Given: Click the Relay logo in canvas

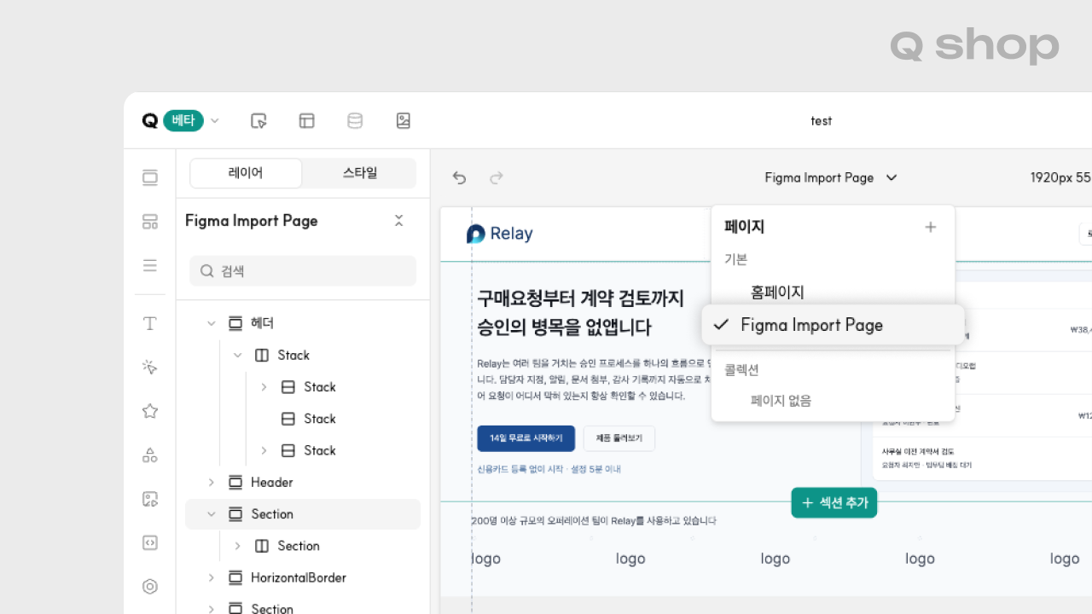Looking at the screenshot, I should click(x=500, y=234).
